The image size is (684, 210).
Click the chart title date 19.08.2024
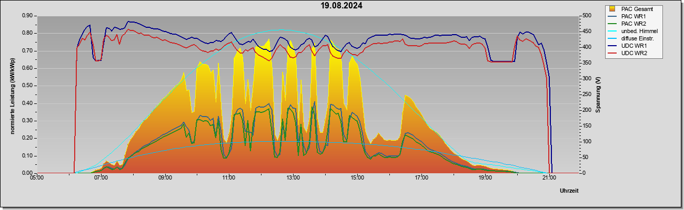341,6
